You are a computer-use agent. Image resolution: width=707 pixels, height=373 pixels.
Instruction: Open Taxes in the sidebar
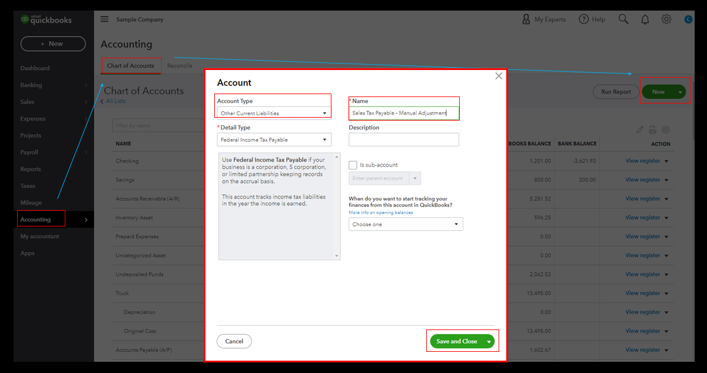coord(28,186)
